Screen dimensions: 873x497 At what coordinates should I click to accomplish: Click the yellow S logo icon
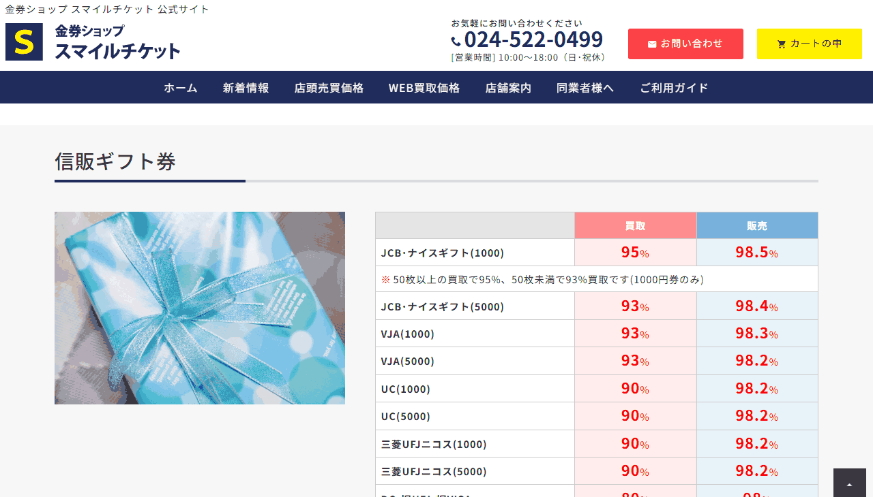24,42
